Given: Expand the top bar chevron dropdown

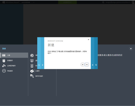Looking at the screenshot, I should [x=34, y=2].
